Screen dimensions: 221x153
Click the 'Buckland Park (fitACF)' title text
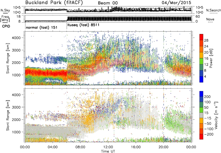click(x=54, y=2)
